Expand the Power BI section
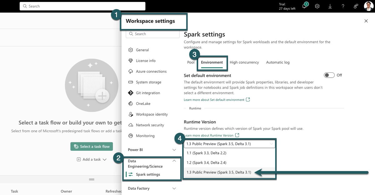The height and width of the screenshot is (195, 375). [x=174, y=150]
